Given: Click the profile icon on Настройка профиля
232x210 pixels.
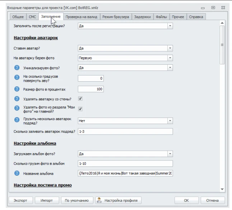Looking at the screenshot, I should (x=99, y=200).
